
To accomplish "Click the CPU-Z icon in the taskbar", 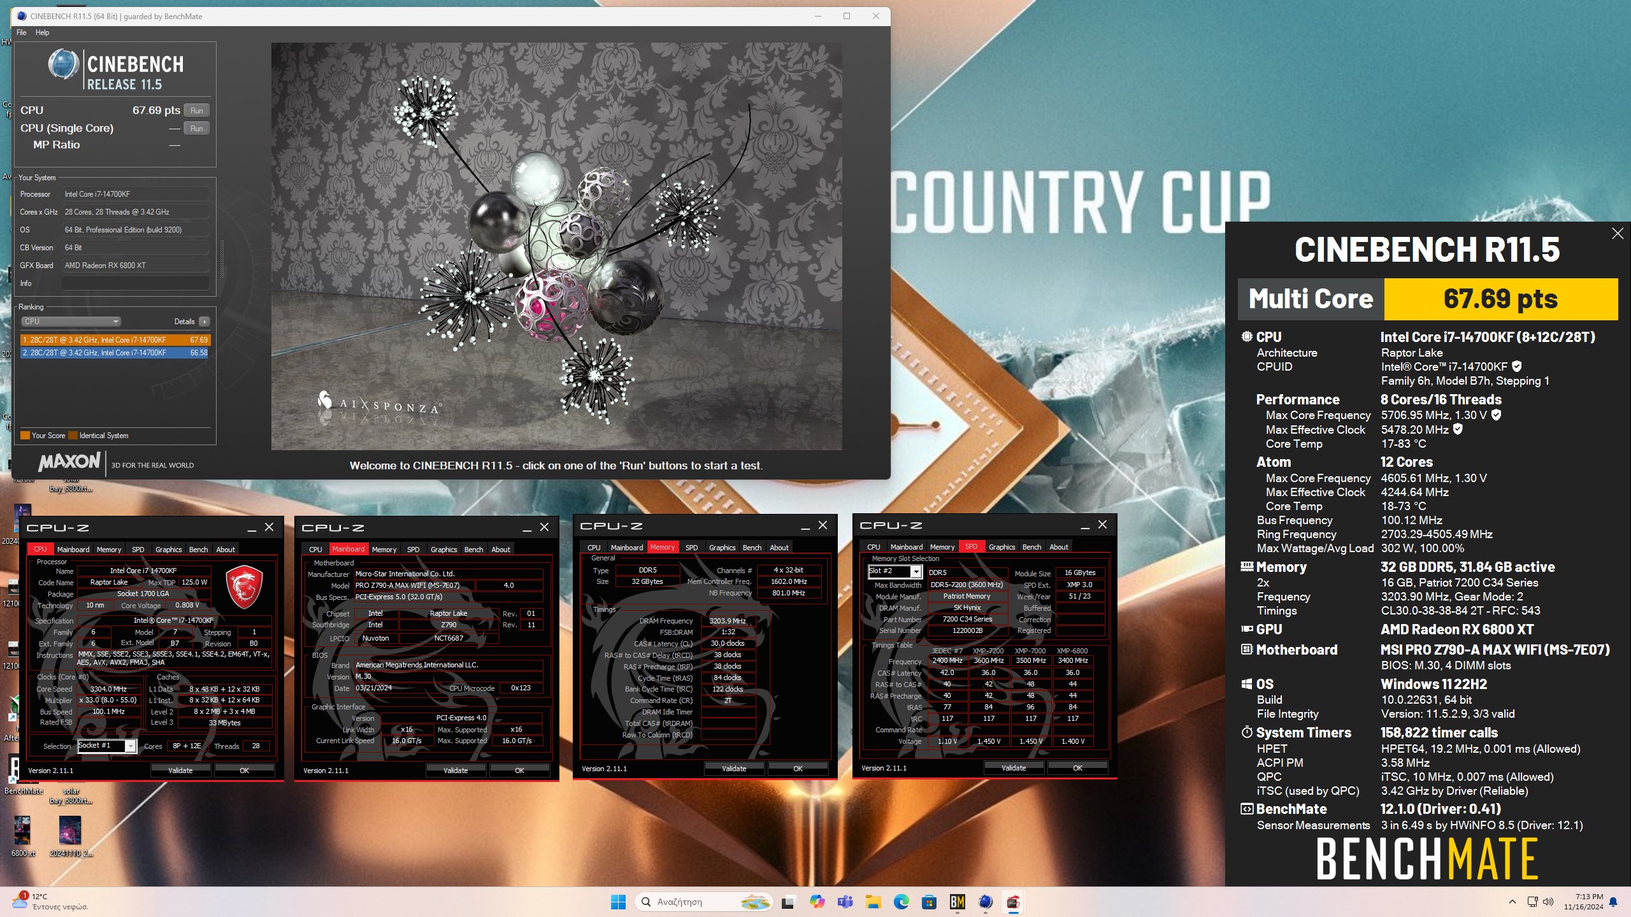I will click(1013, 902).
